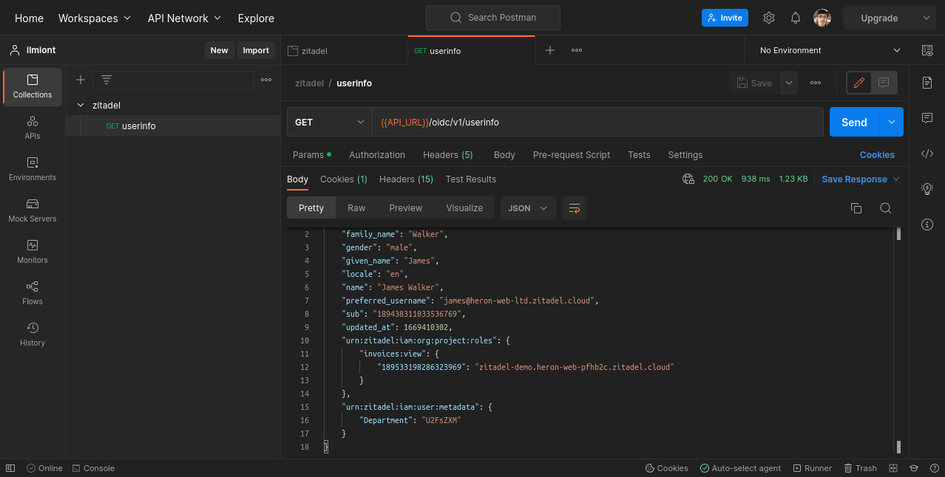The width and height of the screenshot is (945, 477).
Task: Create new collection with plus icon
Action: pos(81,80)
